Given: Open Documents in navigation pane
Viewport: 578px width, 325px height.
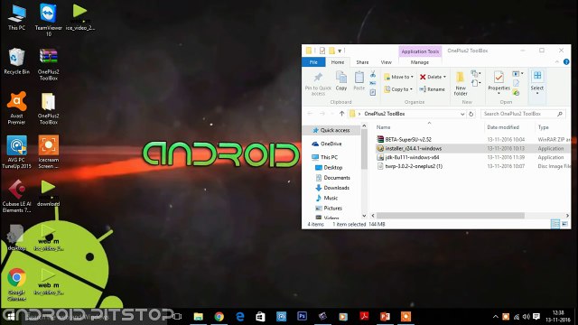Looking at the screenshot, I should pos(333,178).
